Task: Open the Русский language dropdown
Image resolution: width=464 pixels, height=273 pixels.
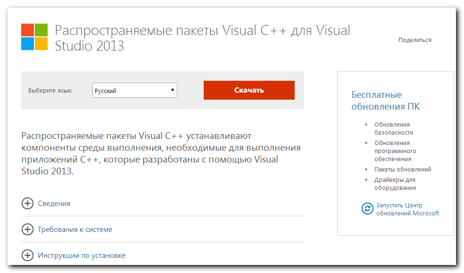Action: pos(135,90)
